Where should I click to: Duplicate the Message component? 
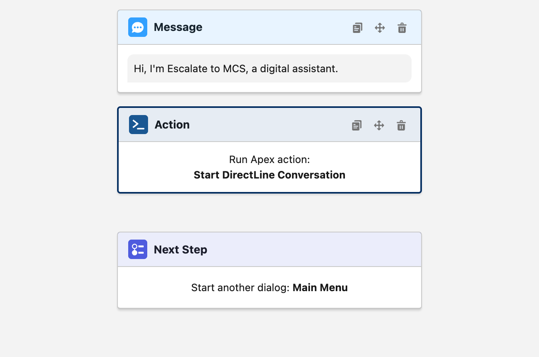(357, 27)
